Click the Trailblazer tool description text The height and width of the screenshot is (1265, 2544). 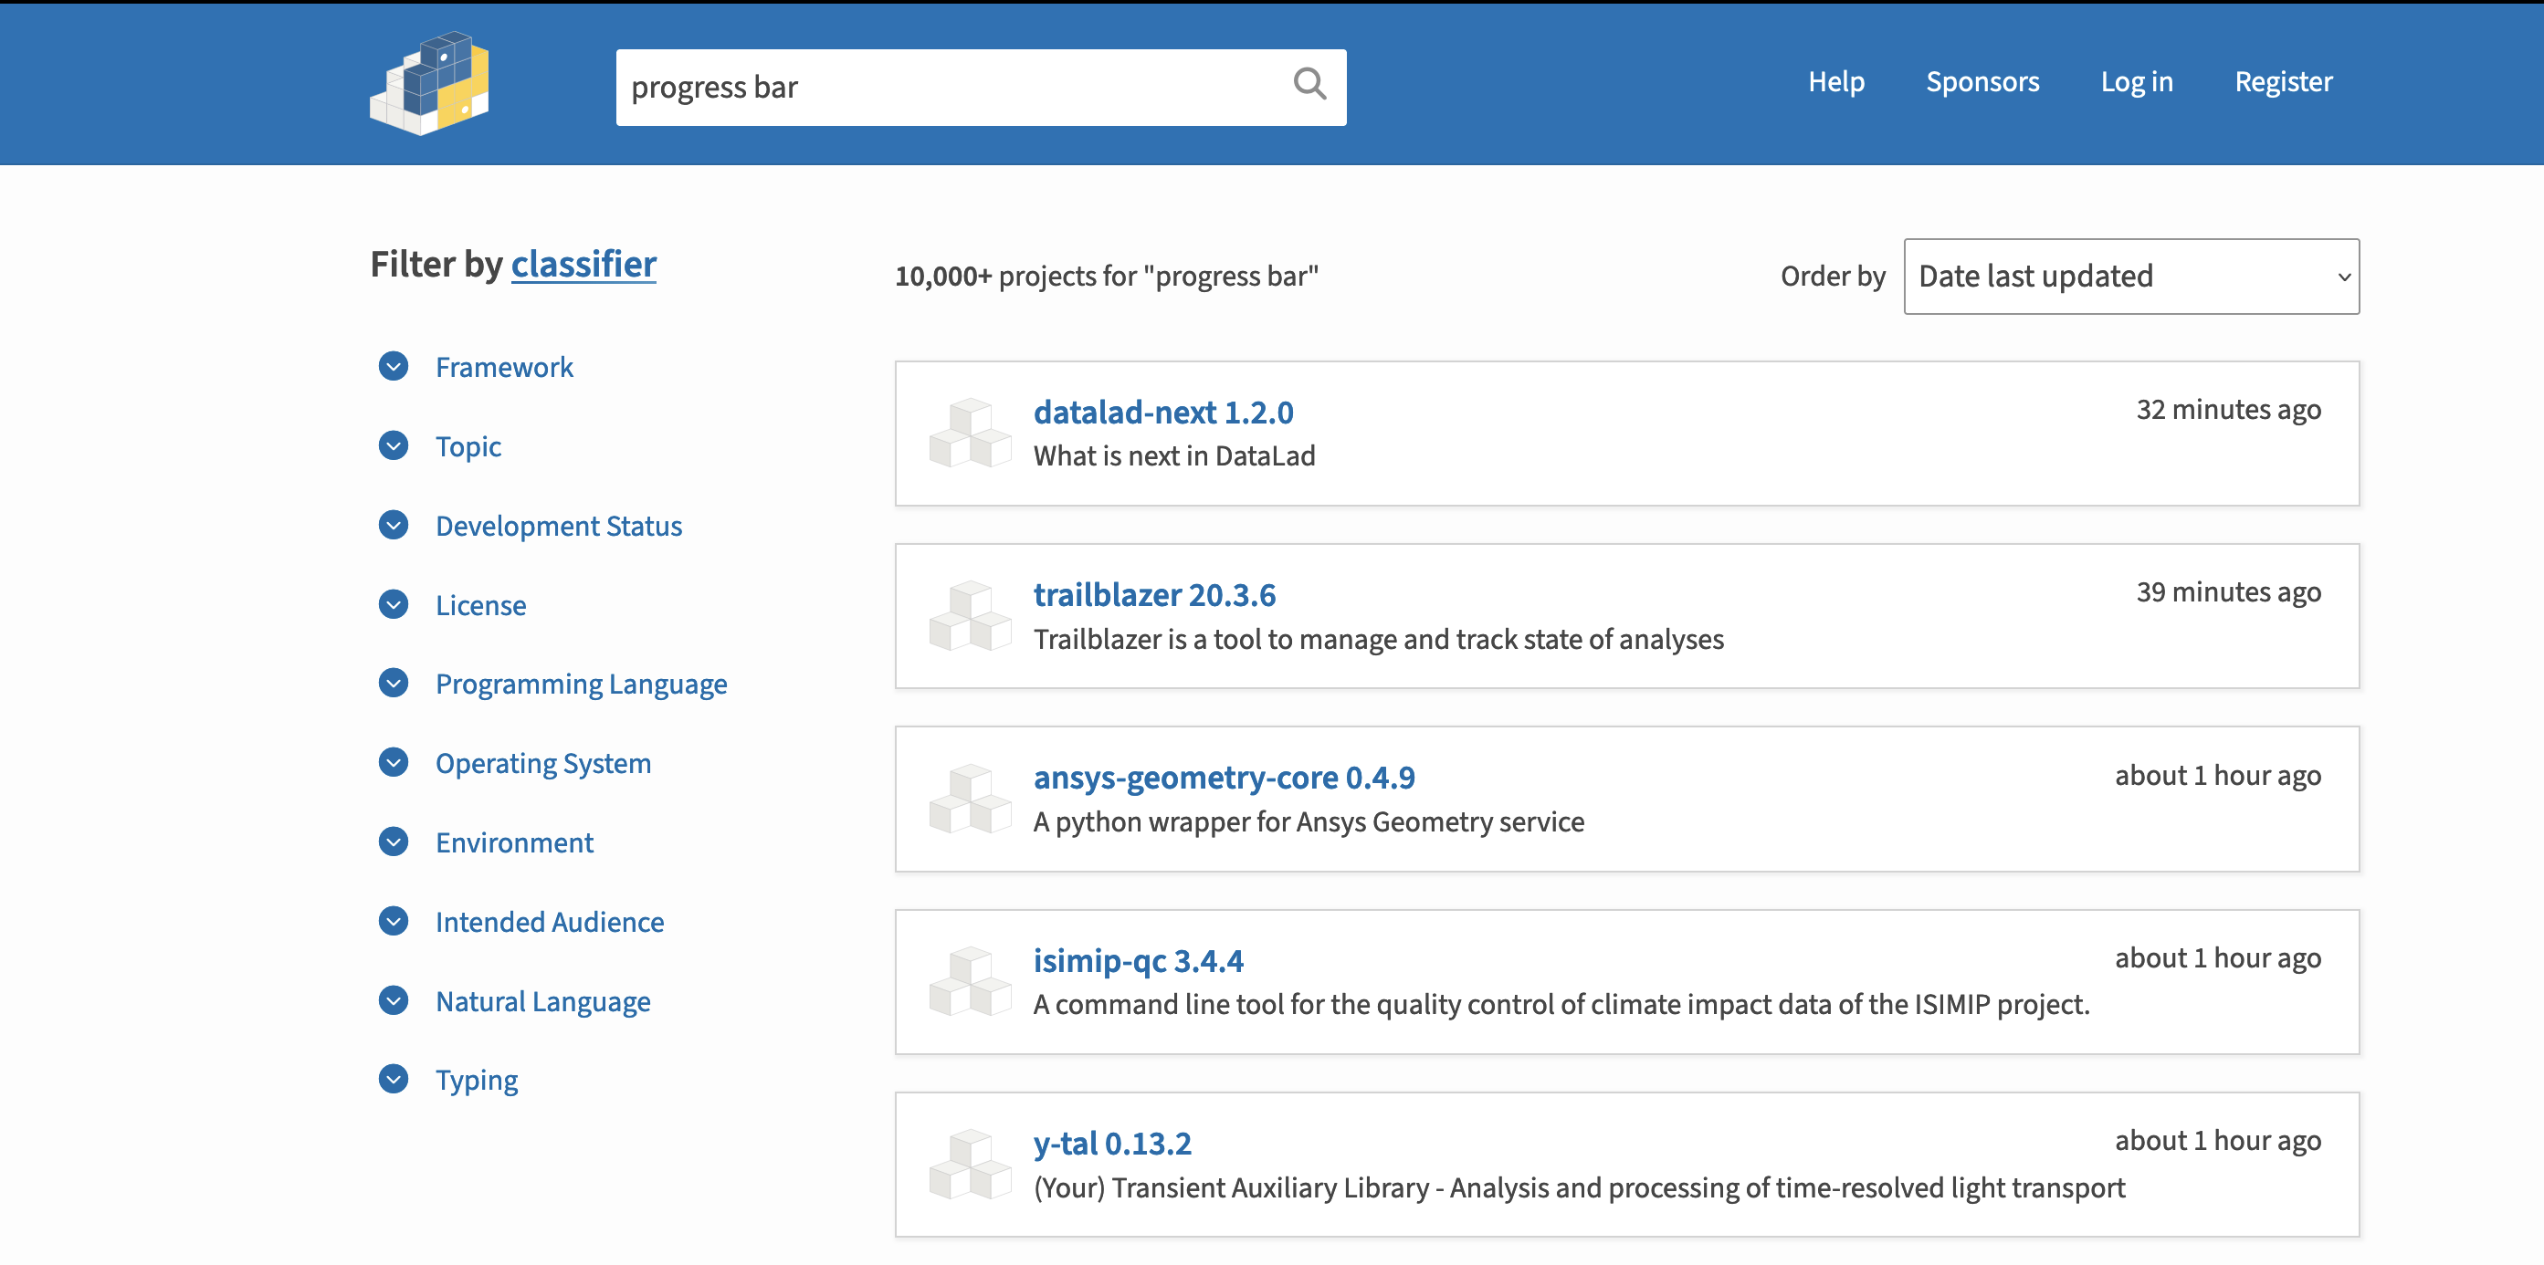point(1379,640)
